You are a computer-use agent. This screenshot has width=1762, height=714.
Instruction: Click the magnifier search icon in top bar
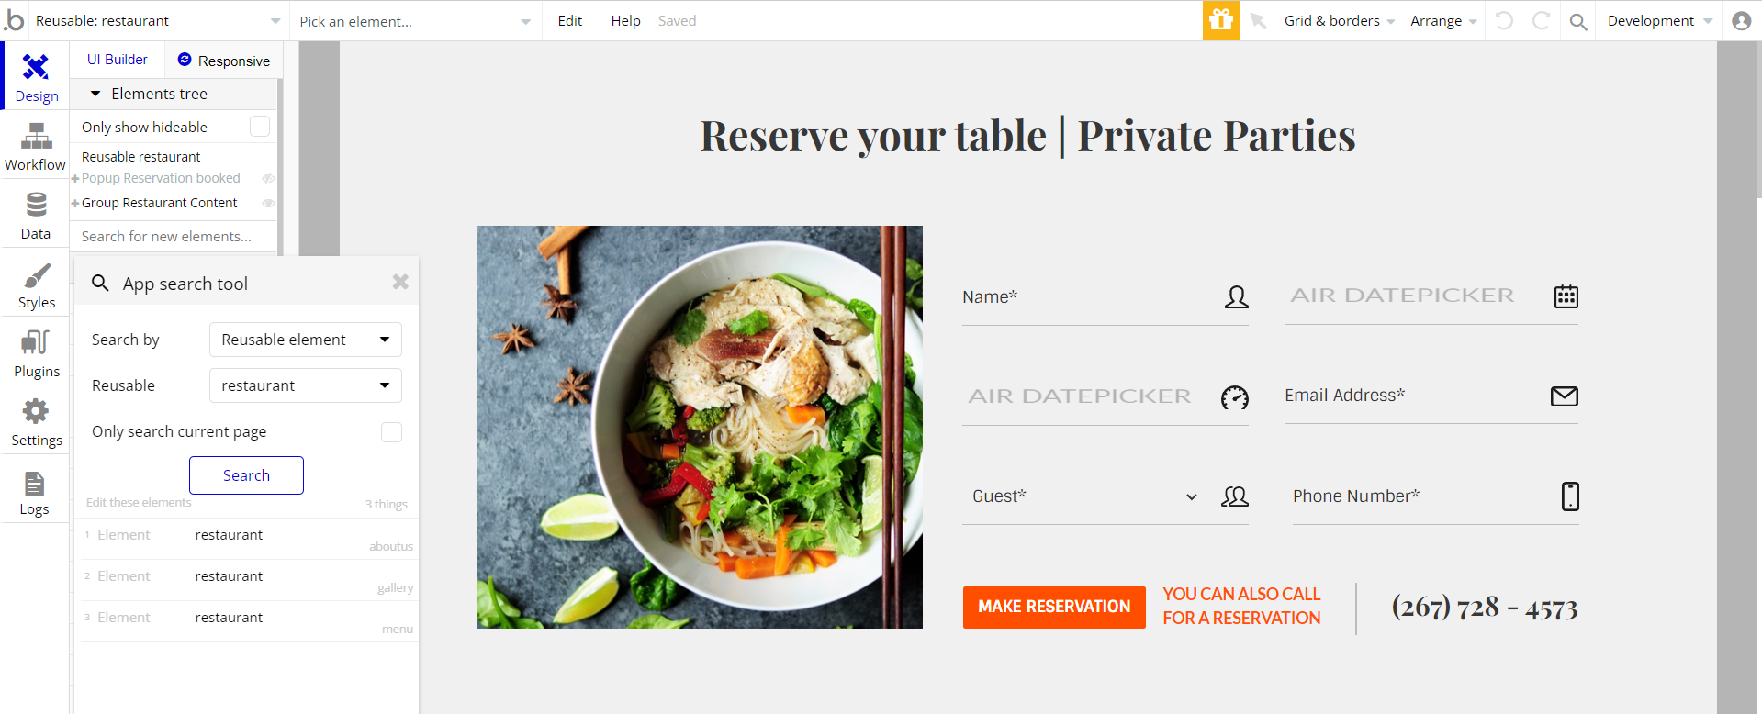(x=1577, y=21)
